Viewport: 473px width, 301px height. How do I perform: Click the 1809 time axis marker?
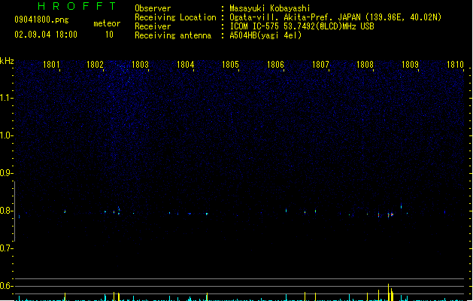411,65
